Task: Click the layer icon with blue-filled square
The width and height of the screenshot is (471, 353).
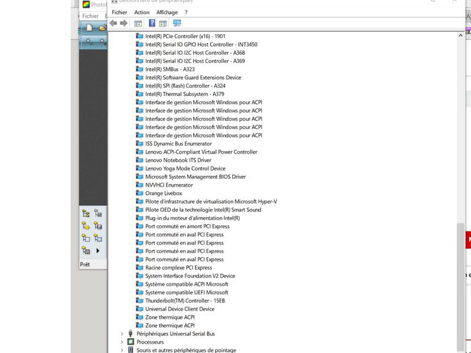Action: pos(98,238)
